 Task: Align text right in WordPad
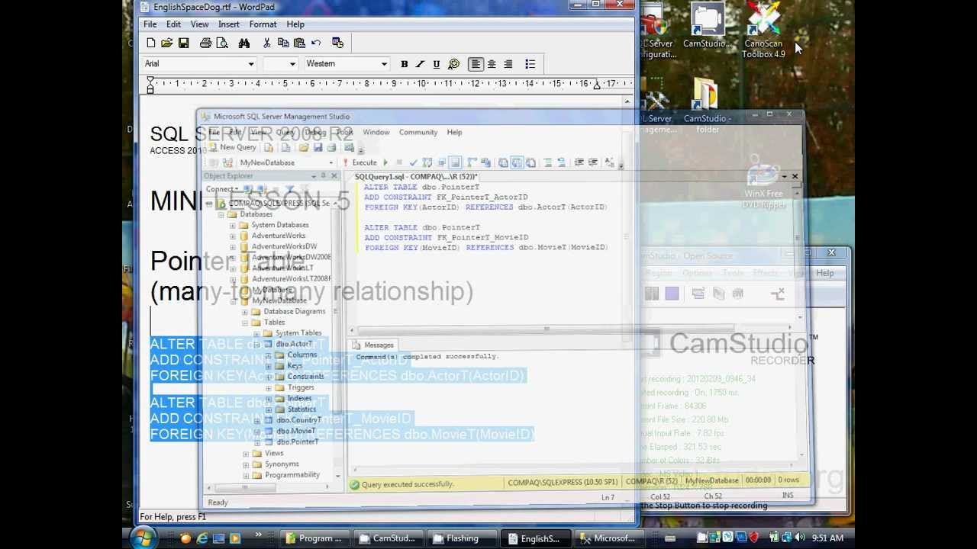[508, 64]
